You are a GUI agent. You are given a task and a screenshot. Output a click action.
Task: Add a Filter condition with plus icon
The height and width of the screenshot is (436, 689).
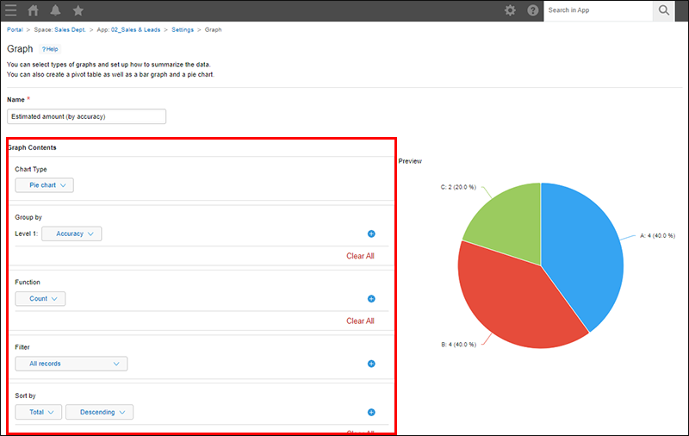371,364
